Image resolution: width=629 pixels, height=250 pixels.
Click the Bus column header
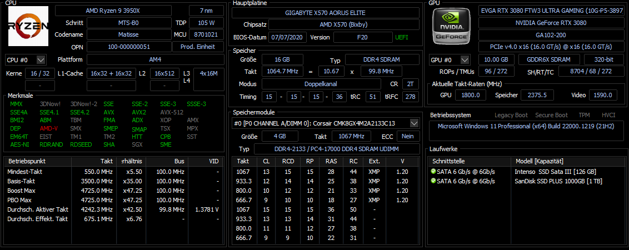point(167,161)
